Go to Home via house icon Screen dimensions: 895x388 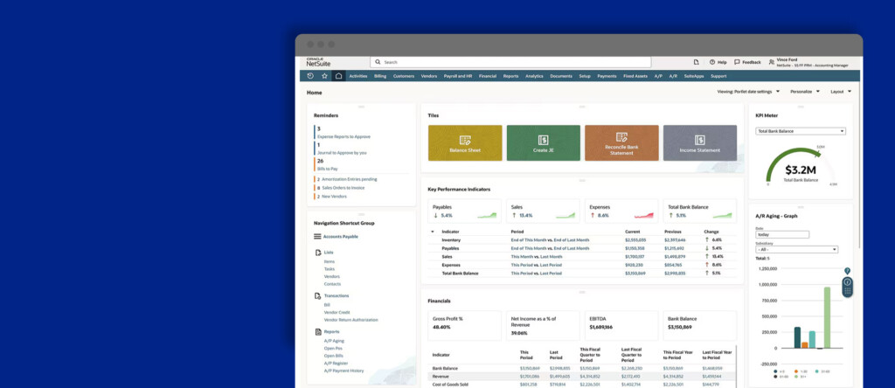[x=338, y=76]
